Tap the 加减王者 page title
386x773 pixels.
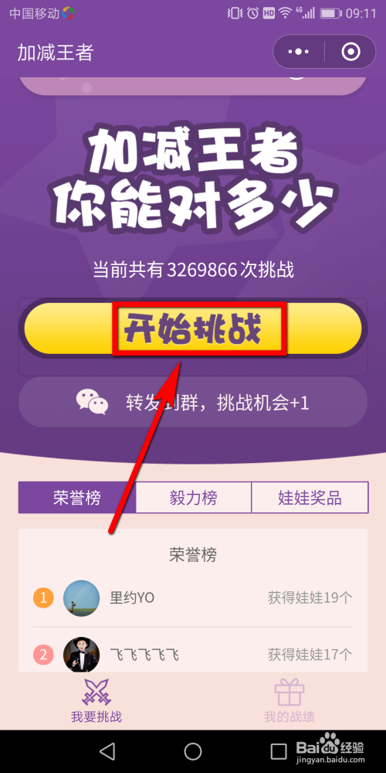coord(55,53)
